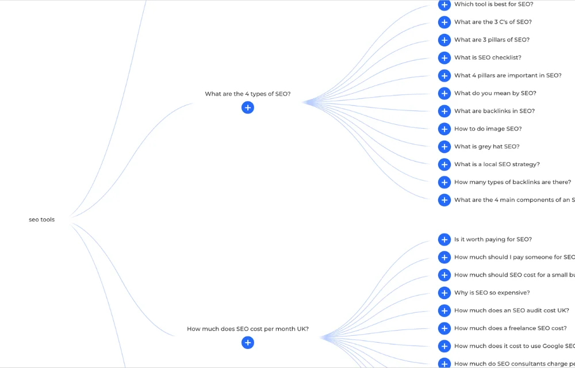Expand the 'How much does SEO cost per month UK?' node
Viewport: 575px width, 368px height.
pos(248,342)
